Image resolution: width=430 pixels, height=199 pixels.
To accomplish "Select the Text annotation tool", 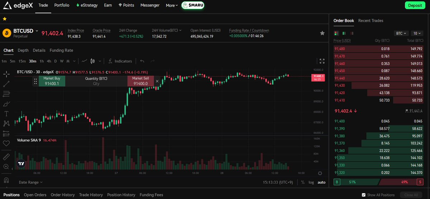I will [x=6, y=113].
